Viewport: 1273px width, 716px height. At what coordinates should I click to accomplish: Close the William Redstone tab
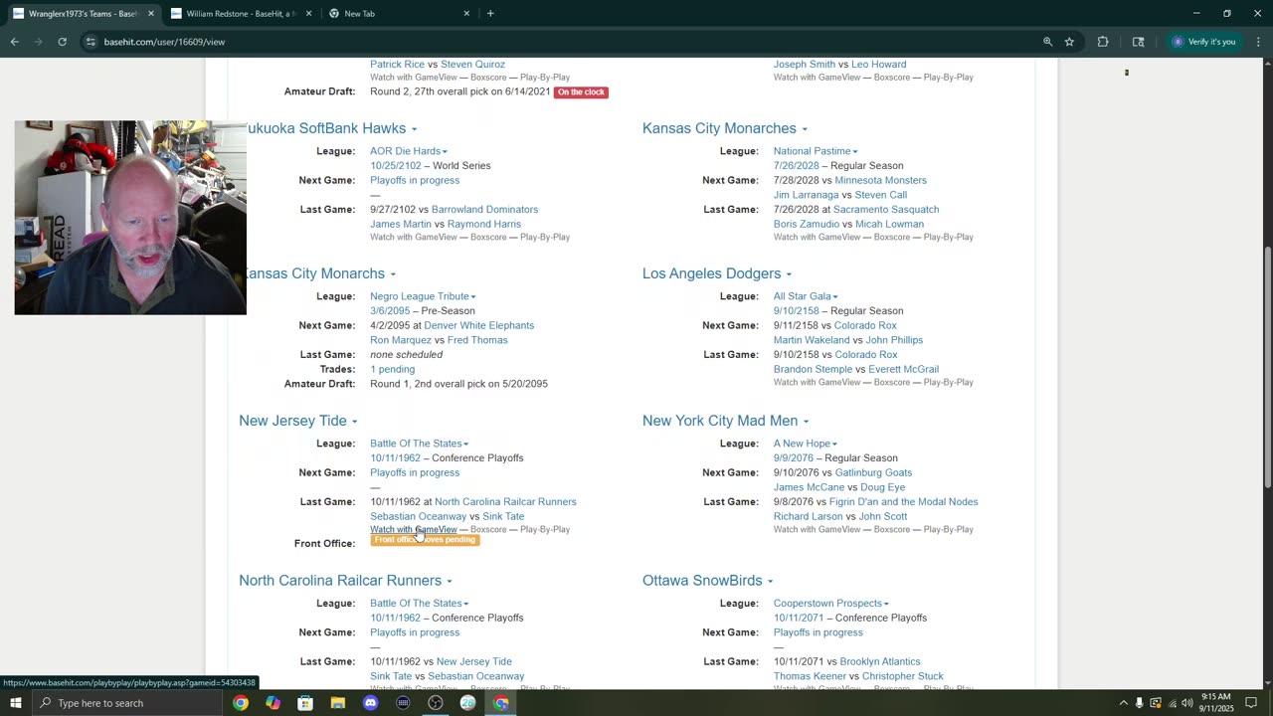pyautogui.click(x=309, y=14)
